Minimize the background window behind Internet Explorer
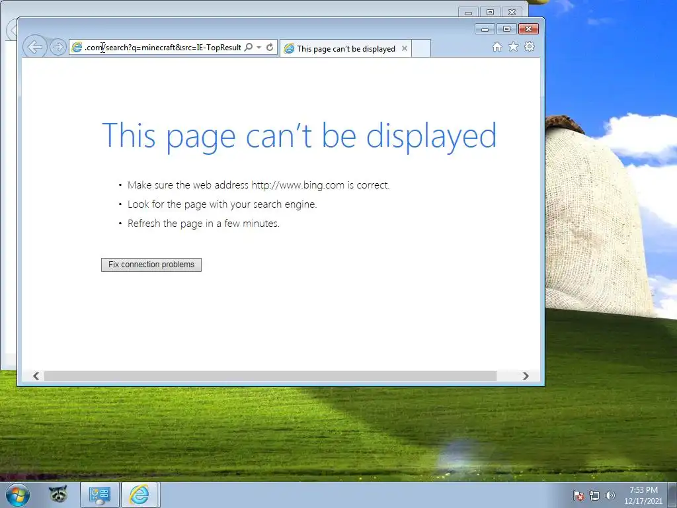The image size is (677, 508). 468,12
